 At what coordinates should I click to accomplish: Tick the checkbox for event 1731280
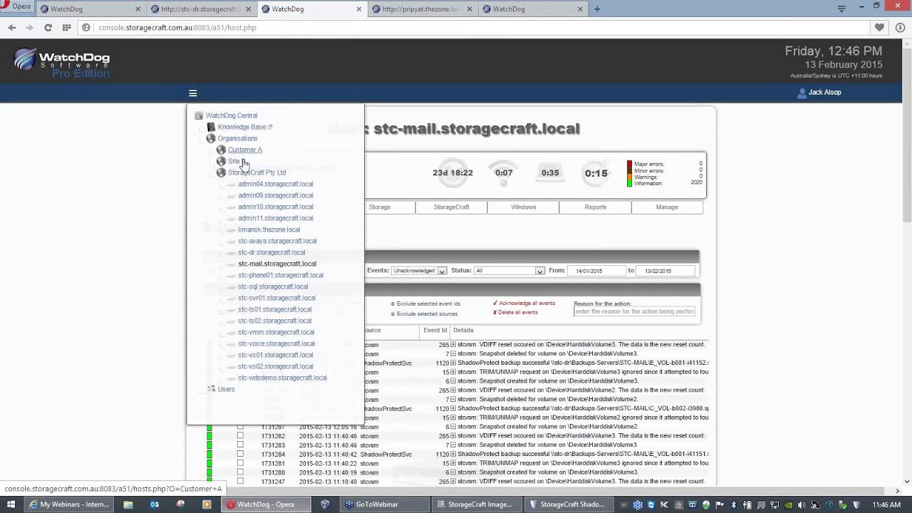pyautogui.click(x=240, y=472)
